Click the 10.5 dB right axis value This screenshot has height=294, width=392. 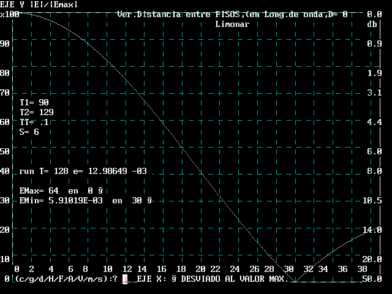[x=372, y=200]
